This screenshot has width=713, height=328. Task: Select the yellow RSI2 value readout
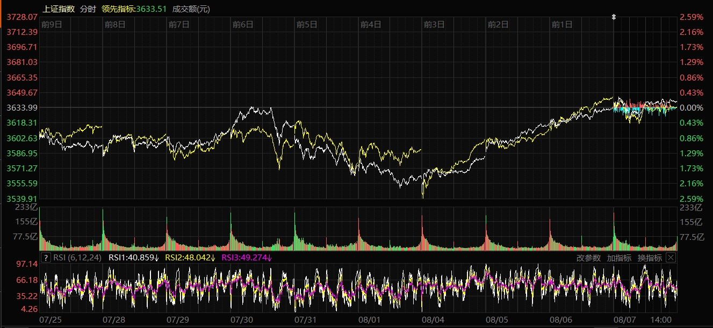(190, 258)
